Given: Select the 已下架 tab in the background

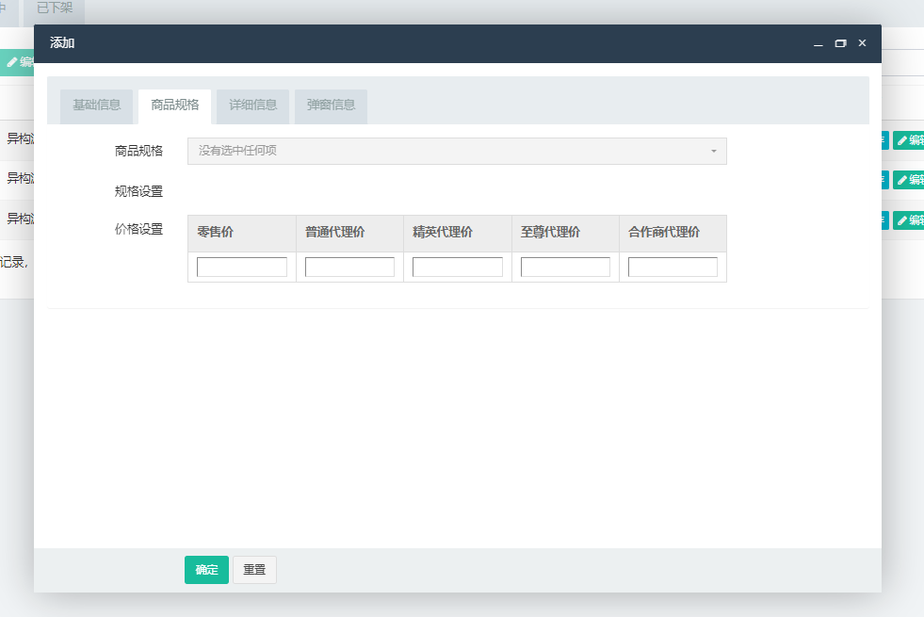Looking at the screenshot, I should tap(55, 8).
